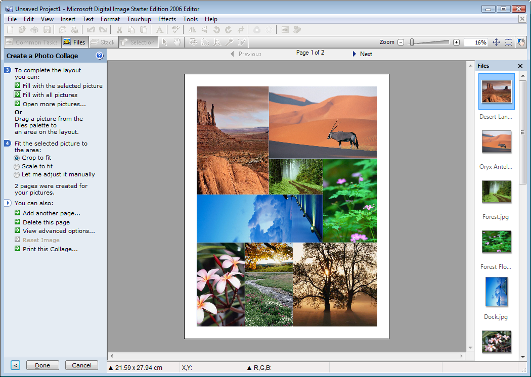Select Scale to fit radio button
Screen dimensions: 531x377
tap(17, 166)
